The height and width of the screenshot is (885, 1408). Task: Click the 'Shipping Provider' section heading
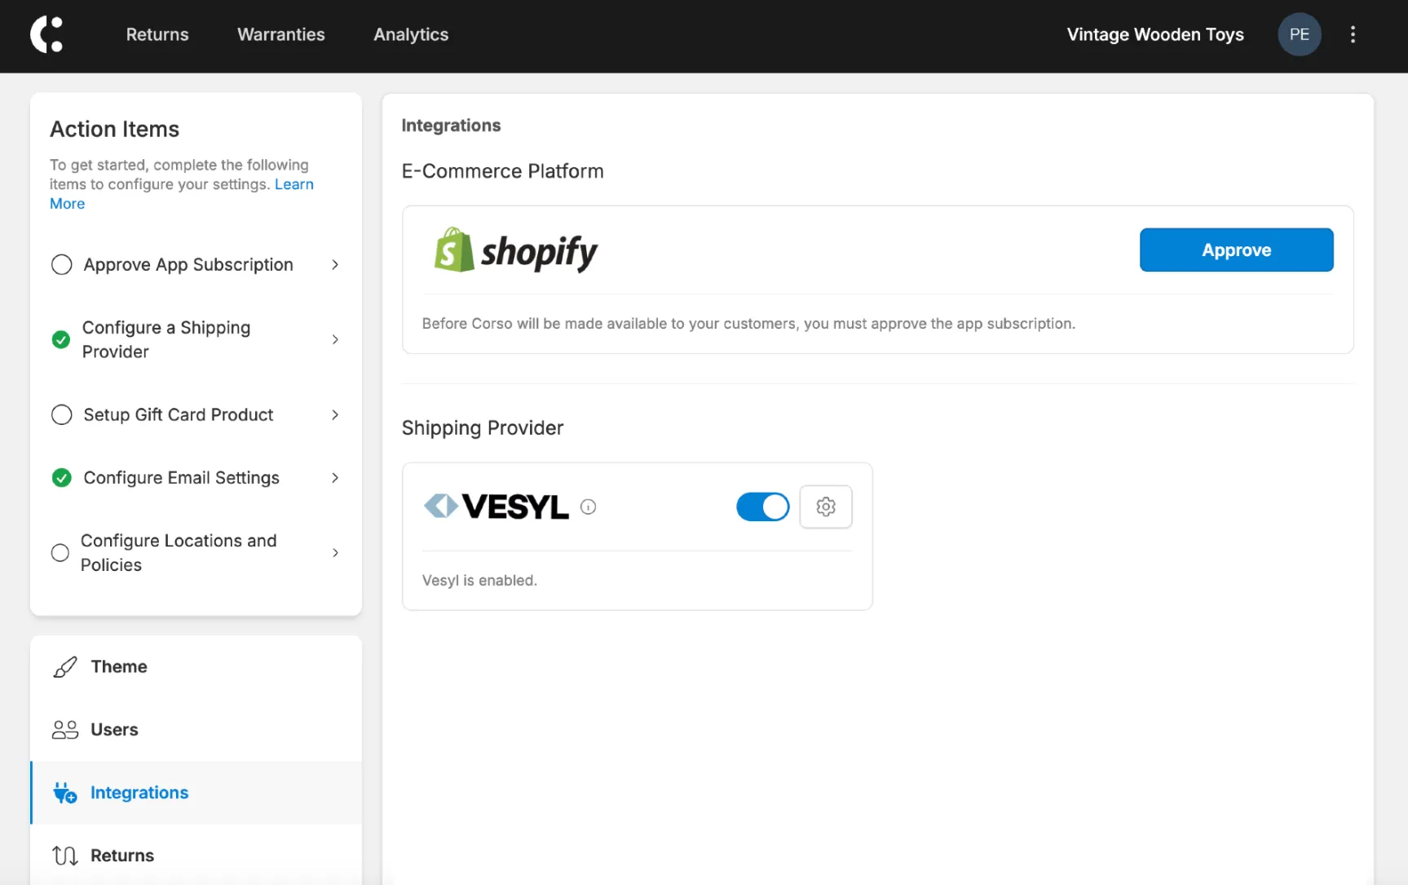click(x=483, y=428)
